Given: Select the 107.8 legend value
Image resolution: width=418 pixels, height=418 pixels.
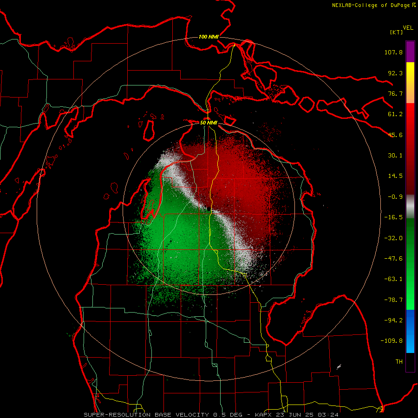Looking at the screenshot, I should pos(393,52).
